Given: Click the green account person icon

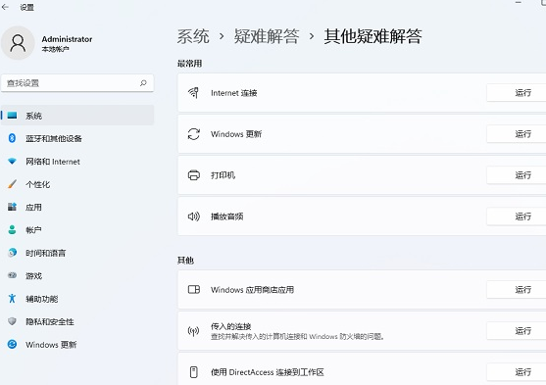Looking at the screenshot, I should 12,230.
